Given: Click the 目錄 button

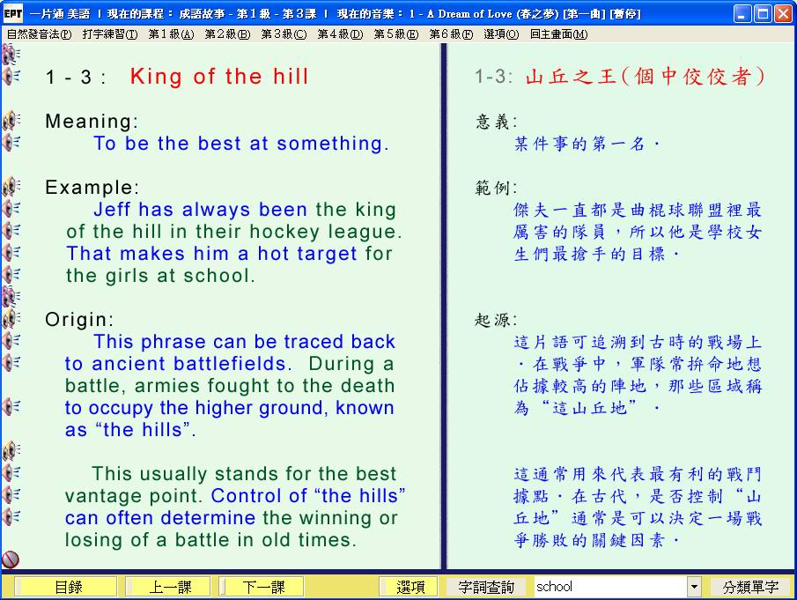Looking at the screenshot, I should [x=67, y=587].
